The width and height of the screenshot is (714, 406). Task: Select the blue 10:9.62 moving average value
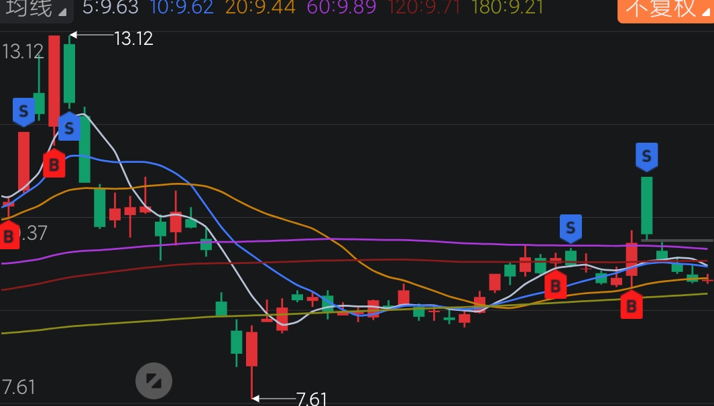[182, 7]
